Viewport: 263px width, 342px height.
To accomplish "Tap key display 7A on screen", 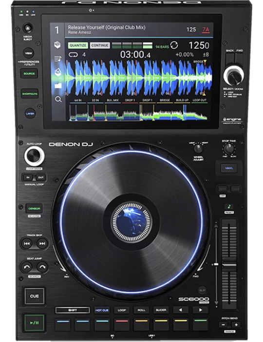I will pyautogui.click(x=206, y=30).
